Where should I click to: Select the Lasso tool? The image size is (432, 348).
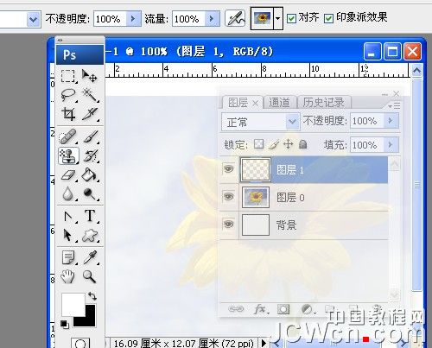coord(68,95)
